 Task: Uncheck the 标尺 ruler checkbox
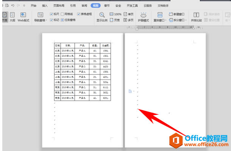(51, 14)
